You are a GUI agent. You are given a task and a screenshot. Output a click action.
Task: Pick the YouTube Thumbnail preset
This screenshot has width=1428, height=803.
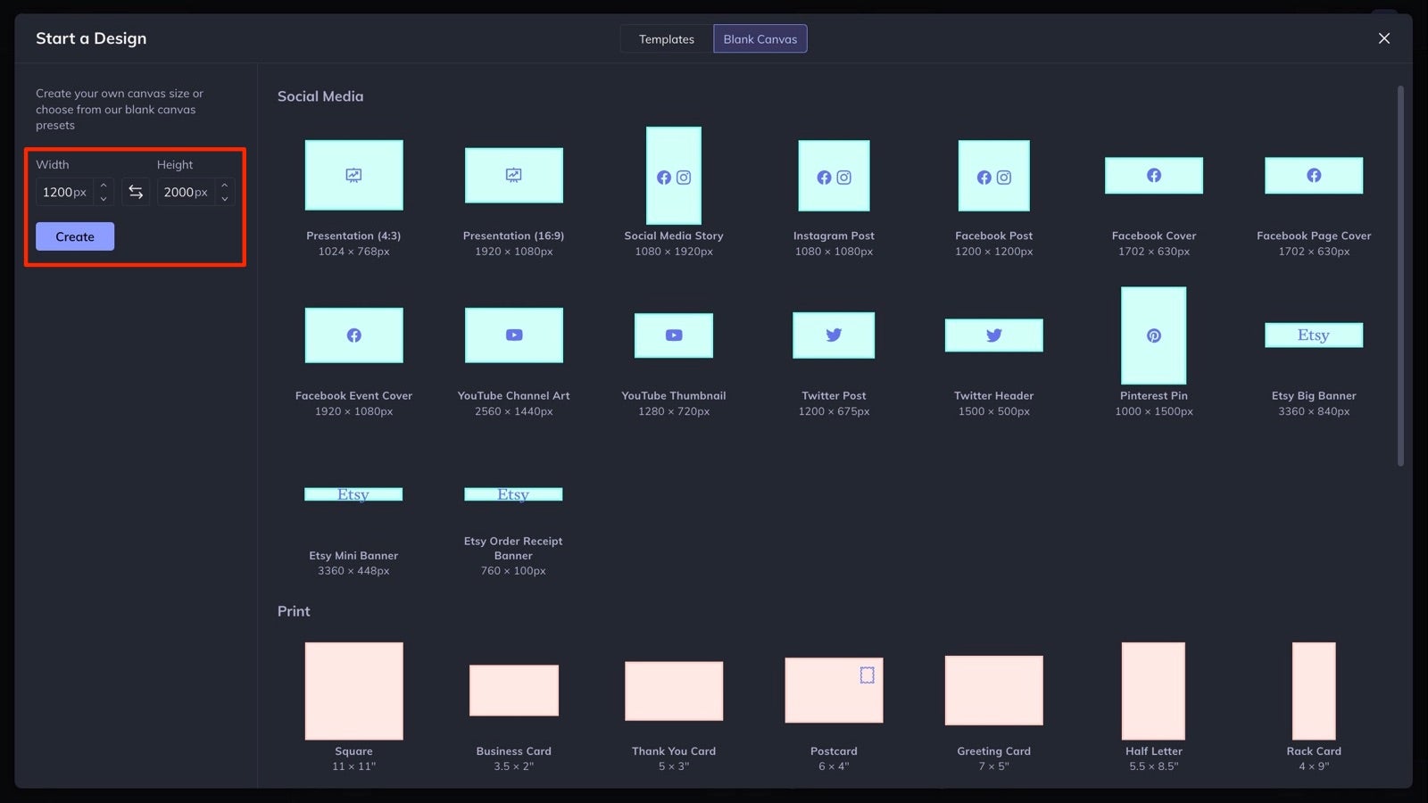pyautogui.click(x=673, y=335)
